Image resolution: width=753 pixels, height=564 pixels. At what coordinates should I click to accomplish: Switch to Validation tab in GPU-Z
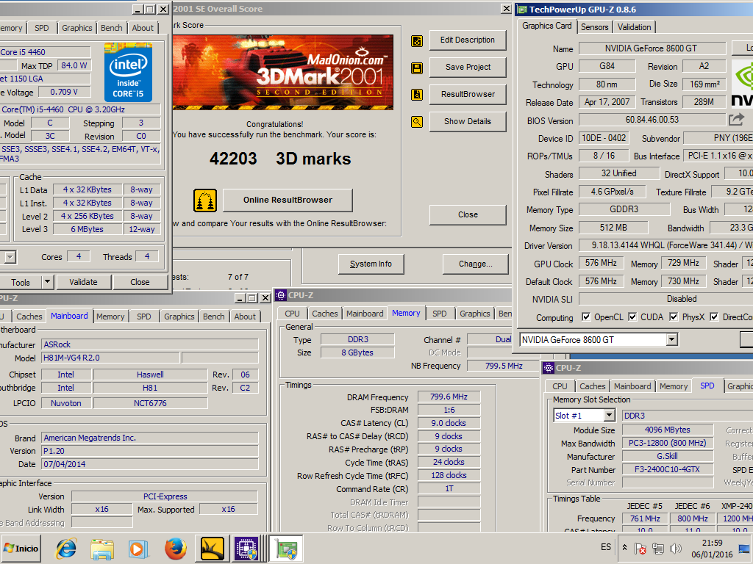tap(635, 27)
